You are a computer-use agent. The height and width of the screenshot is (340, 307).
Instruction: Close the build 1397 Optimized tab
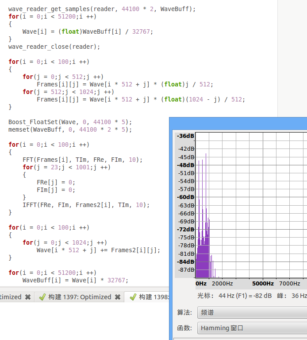(118, 297)
